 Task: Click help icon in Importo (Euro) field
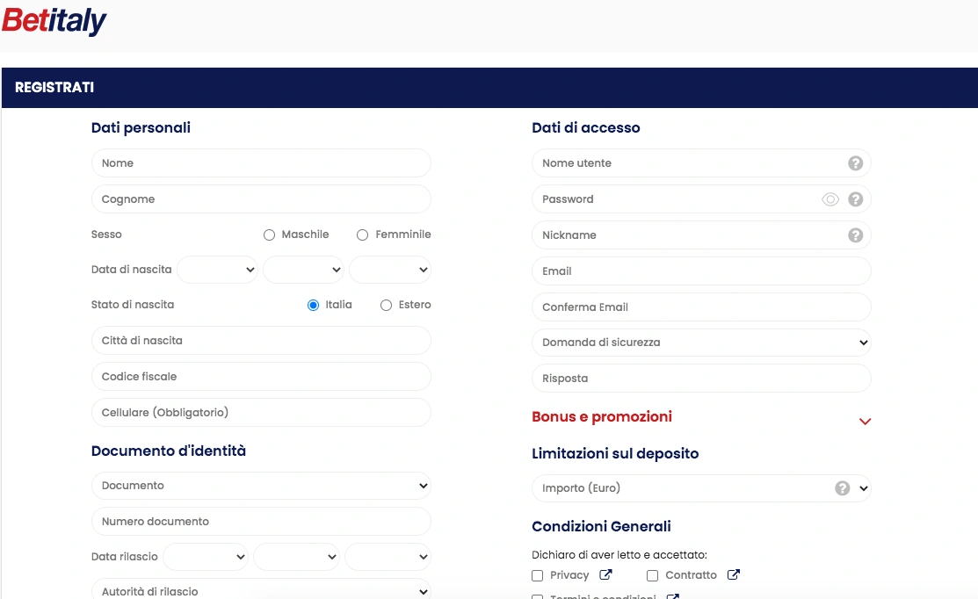pyautogui.click(x=842, y=488)
